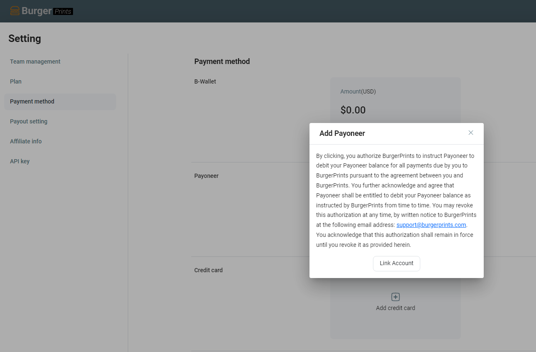Click the B-Wallet row label
Image resolution: width=536 pixels, height=352 pixels.
point(205,81)
